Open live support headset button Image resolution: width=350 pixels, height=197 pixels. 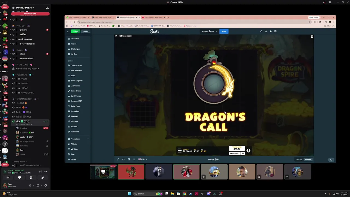(x=331, y=160)
